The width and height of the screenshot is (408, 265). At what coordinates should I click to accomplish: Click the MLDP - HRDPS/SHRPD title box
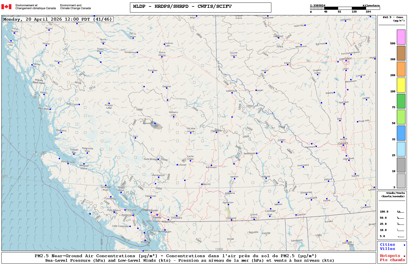[200, 8]
